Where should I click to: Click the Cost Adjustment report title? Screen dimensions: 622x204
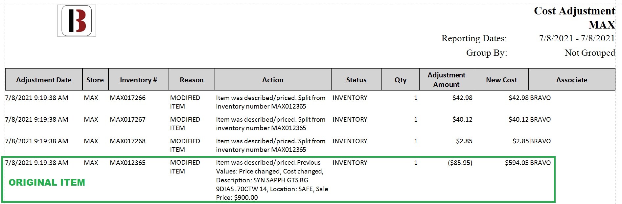click(x=574, y=11)
